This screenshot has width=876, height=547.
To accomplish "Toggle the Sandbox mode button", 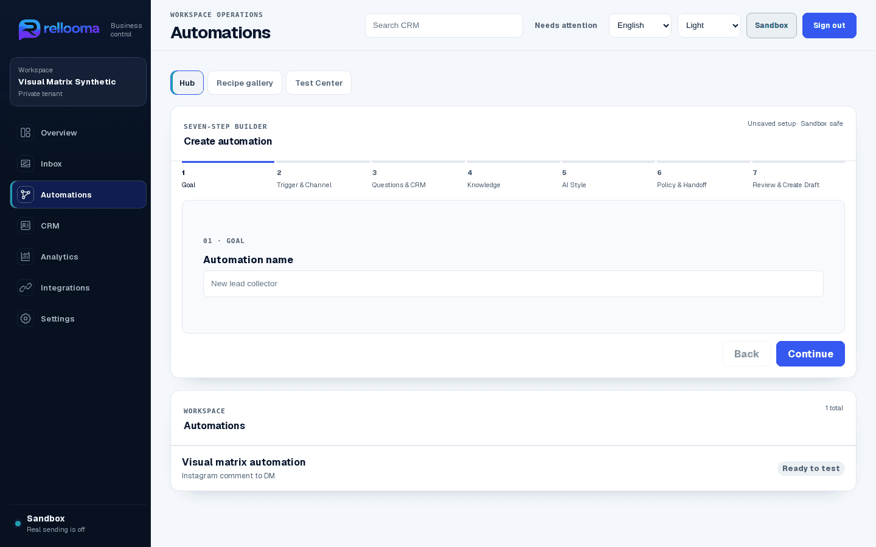I will [771, 26].
